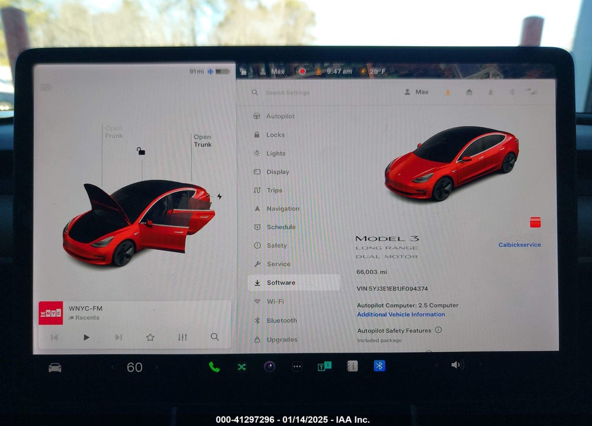Screen dimensions: 592x426
Task: Open the owner's manual info icon
Action: click(352, 366)
